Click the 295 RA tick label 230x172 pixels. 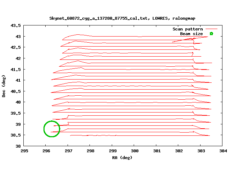24,151
